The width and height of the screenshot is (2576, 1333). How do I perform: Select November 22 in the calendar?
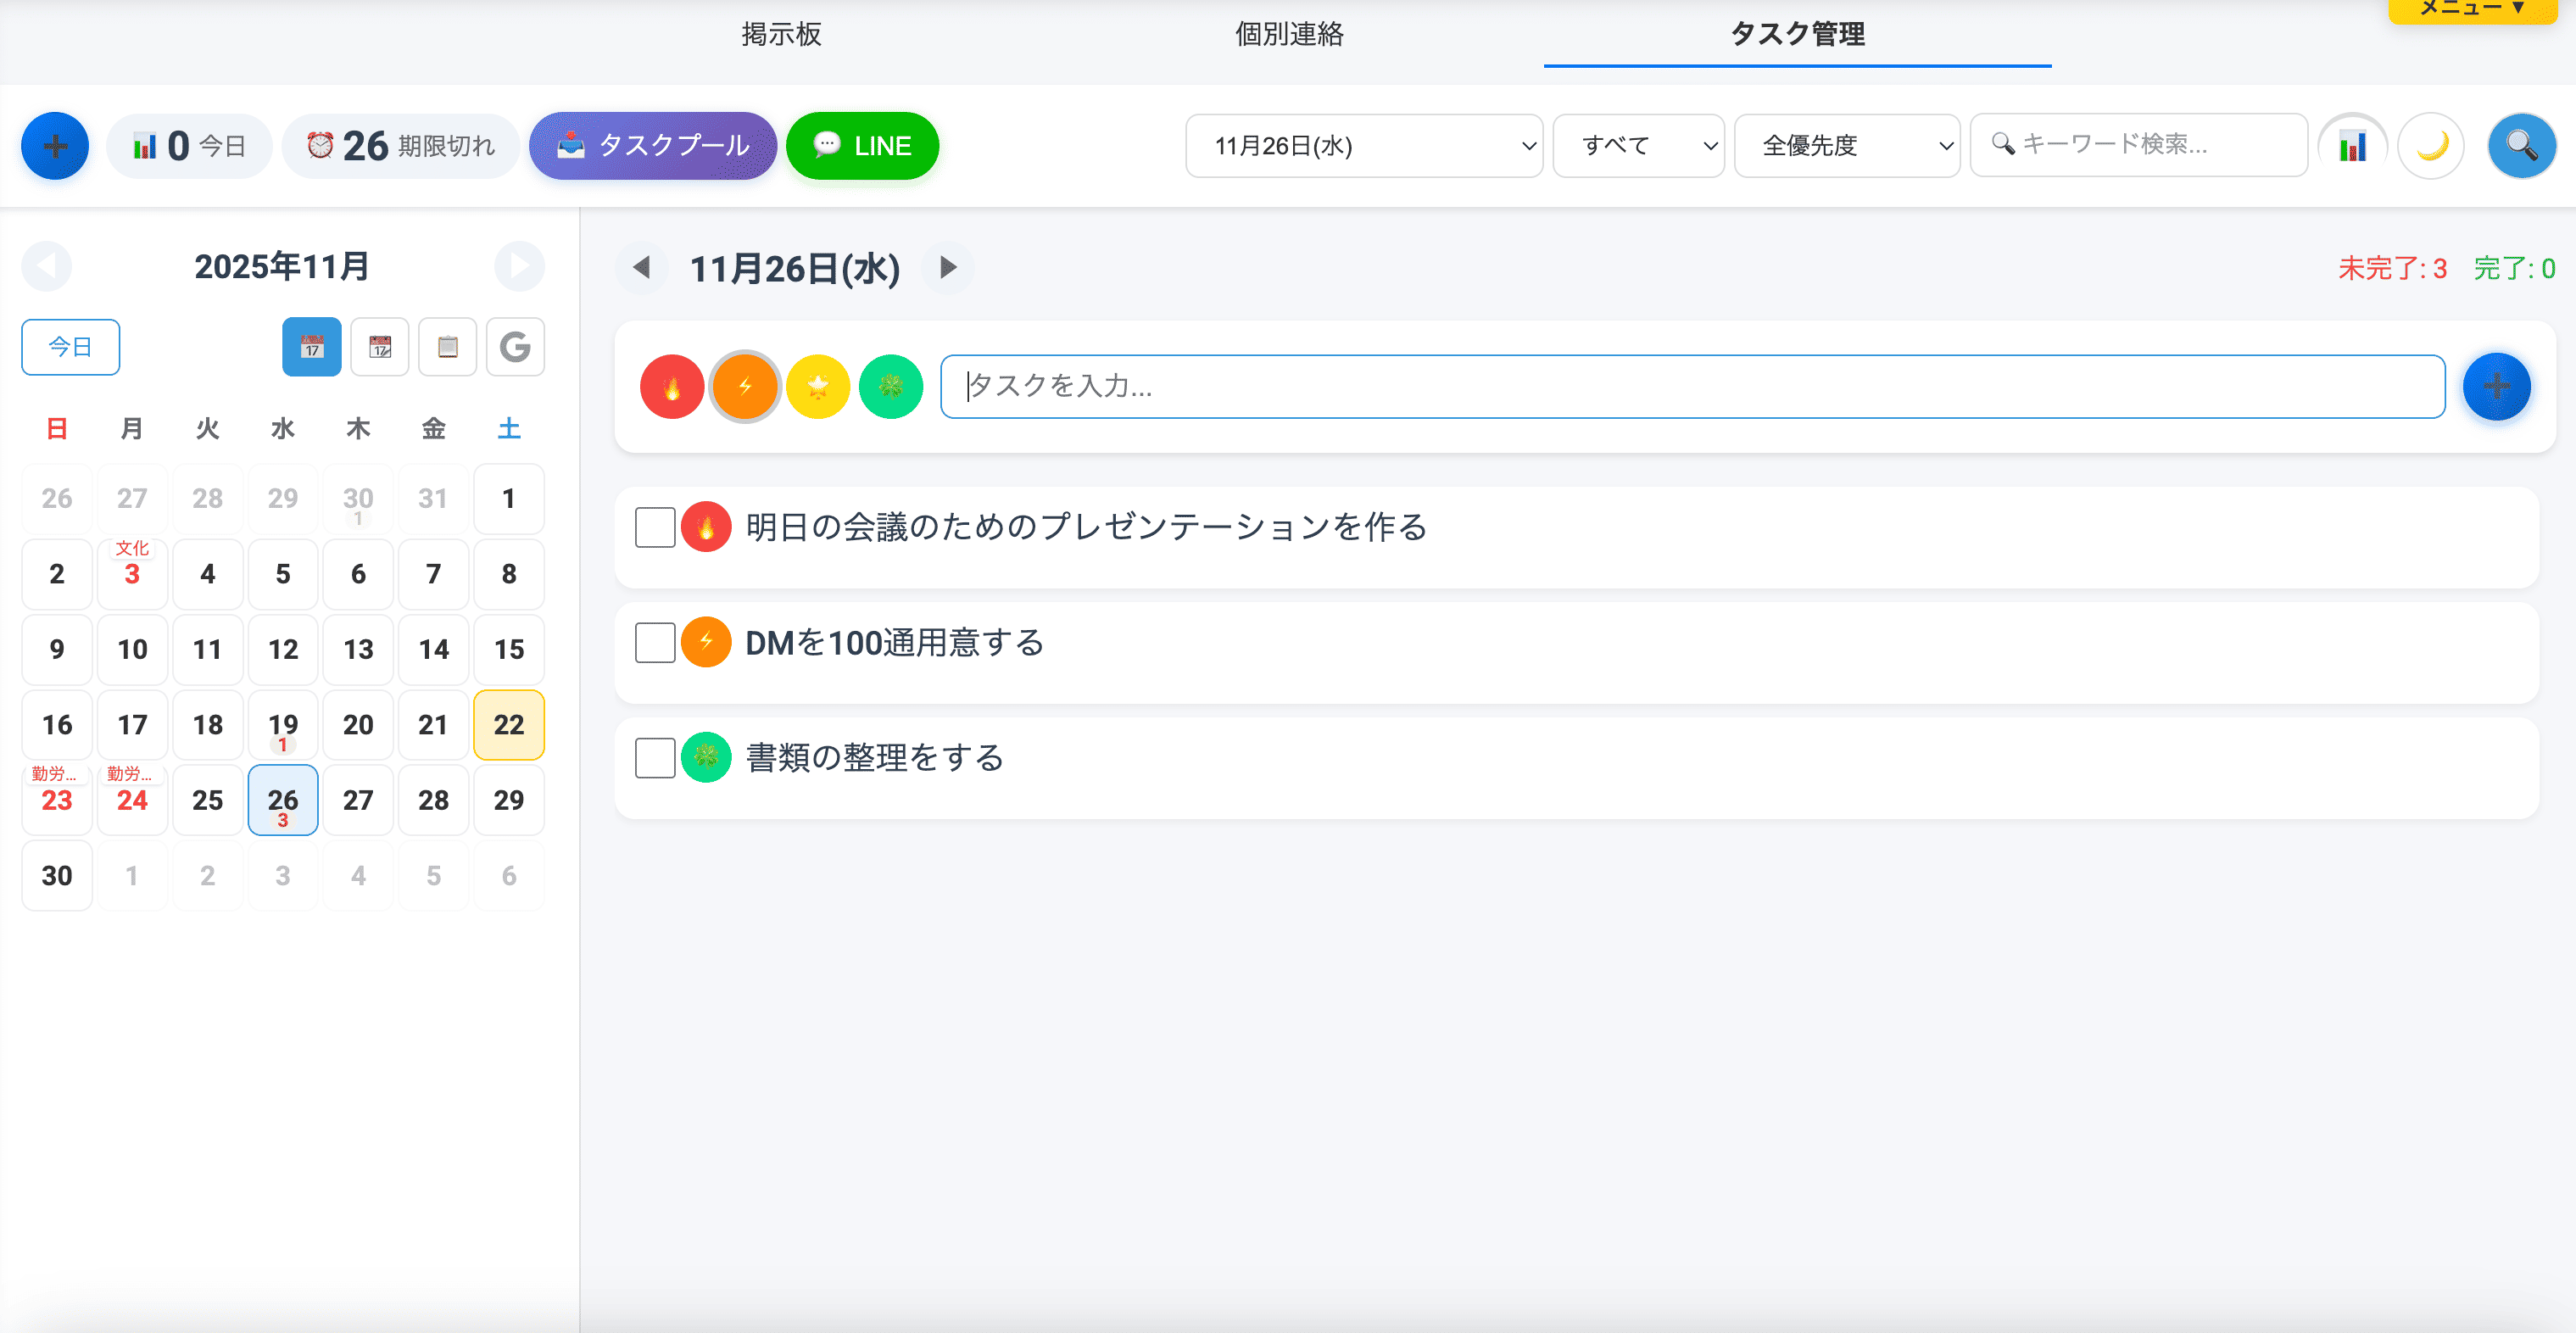click(508, 725)
